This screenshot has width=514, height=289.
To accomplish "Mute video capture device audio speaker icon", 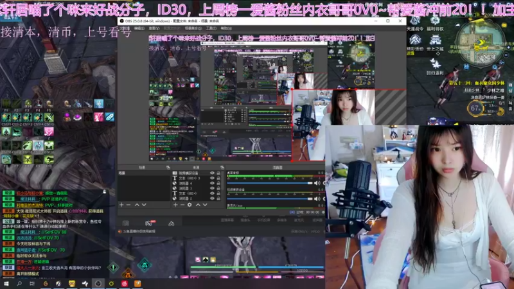I will pyautogui.click(x=317, y=199).
